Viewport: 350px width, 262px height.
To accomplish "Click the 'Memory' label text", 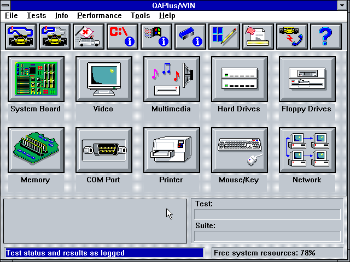I will pos(36,180).
